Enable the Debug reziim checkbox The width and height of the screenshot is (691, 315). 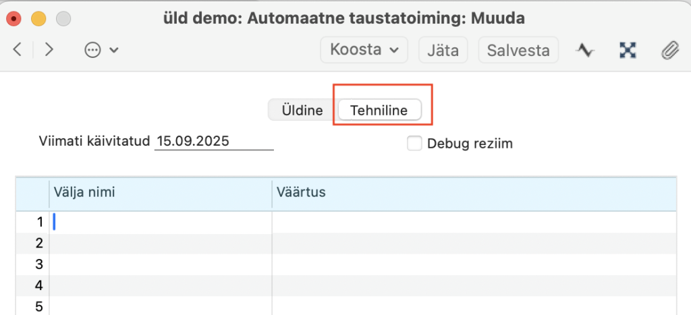414,143
